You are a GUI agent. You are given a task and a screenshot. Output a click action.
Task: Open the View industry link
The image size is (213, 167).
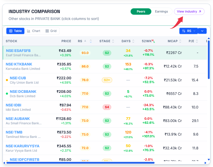pyautogui.click(x=189, y=12)
